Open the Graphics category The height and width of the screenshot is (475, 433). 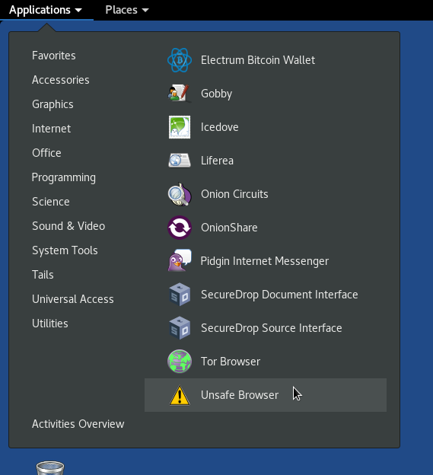pyautogui.click(x=53, y=104)
